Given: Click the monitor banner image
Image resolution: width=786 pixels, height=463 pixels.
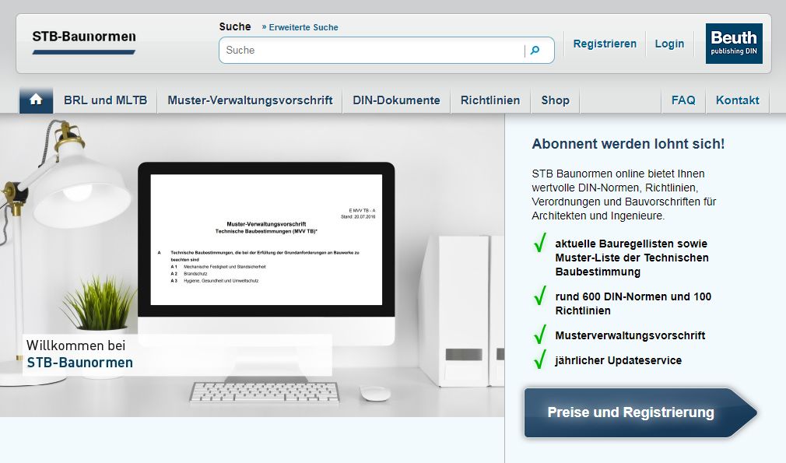Looking at the screenshot, I should (x=252, y=265).
